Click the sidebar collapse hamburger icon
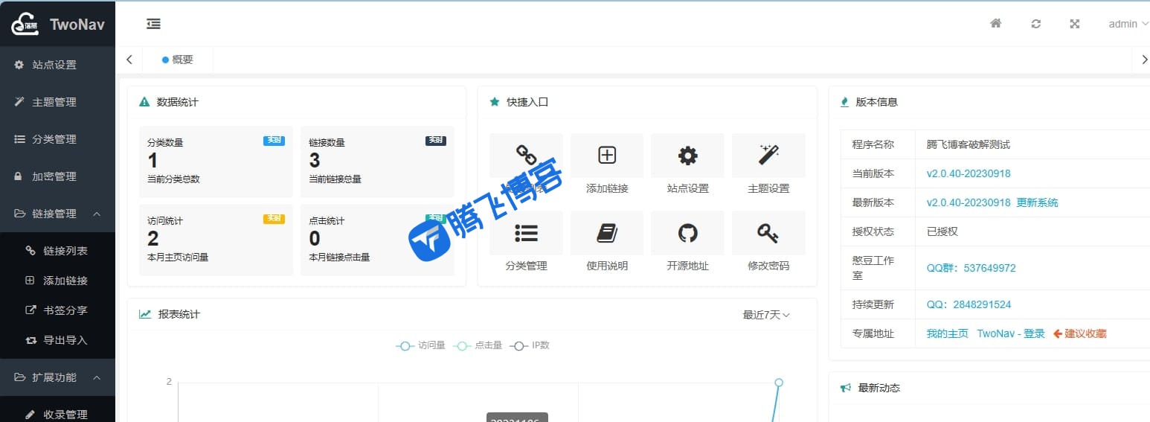 [x=153, y=24]
